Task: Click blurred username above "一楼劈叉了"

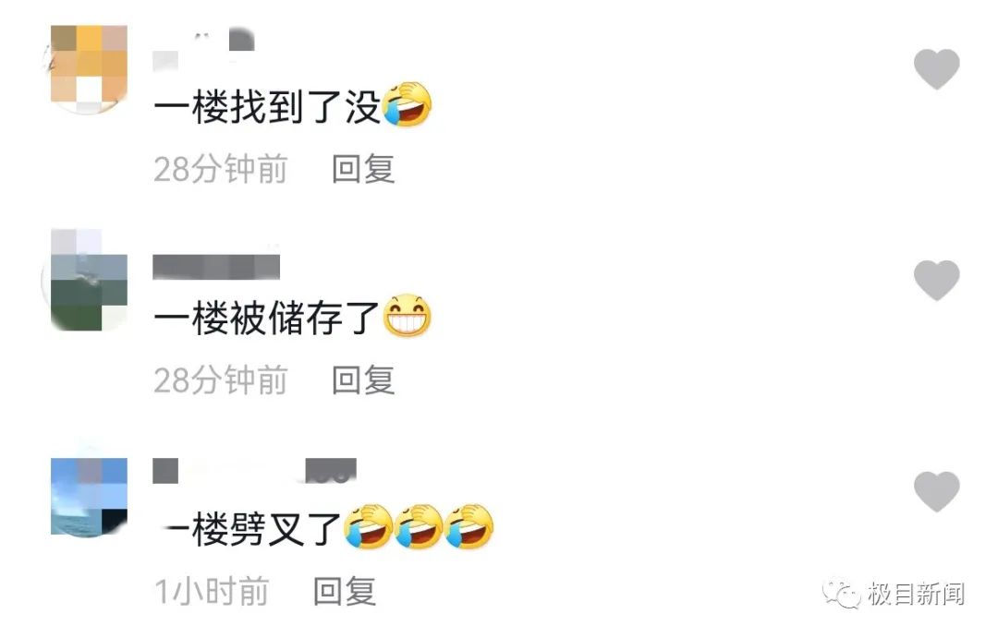Action: 255,470
